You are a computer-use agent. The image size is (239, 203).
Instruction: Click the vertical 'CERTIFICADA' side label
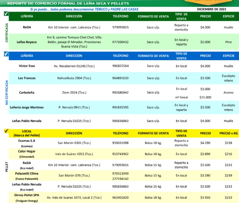coord(7,33)
